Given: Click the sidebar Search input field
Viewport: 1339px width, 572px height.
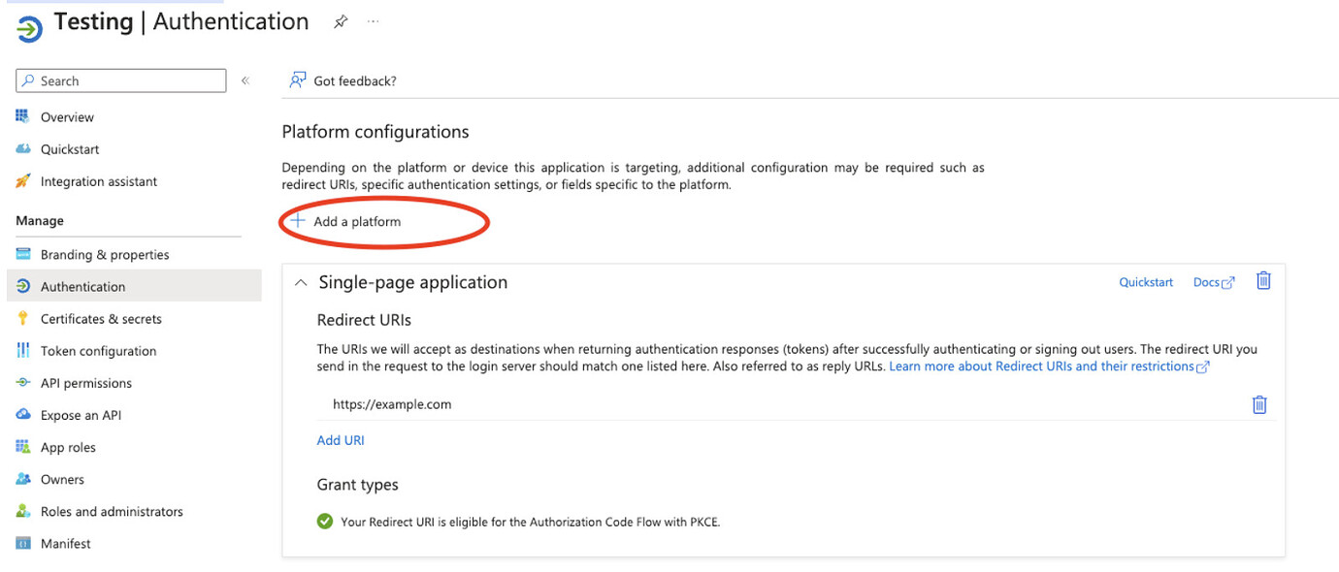Looking at the screenshot, I should (x=121, y=80).
